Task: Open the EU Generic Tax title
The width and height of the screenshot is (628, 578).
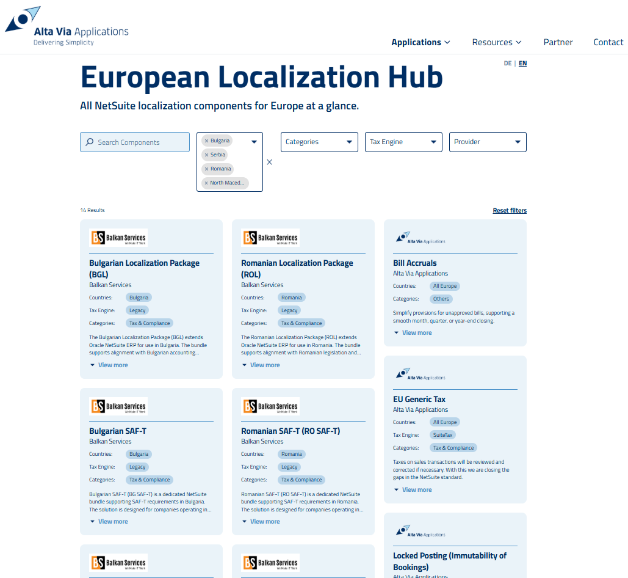Action: point(419,399)
